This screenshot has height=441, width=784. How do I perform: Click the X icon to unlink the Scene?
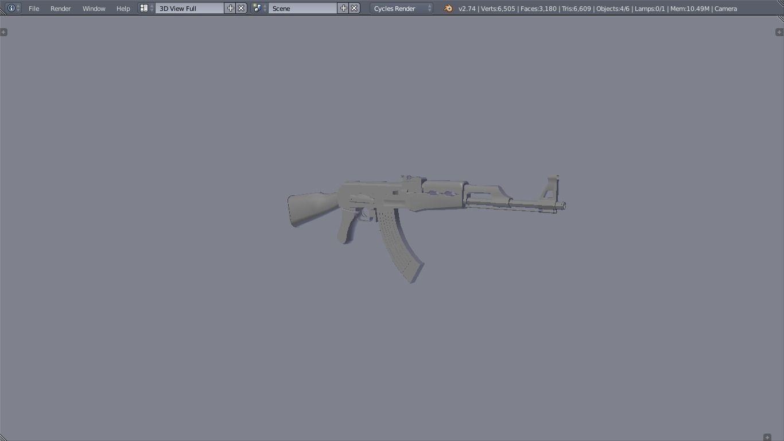click(354, 8)
